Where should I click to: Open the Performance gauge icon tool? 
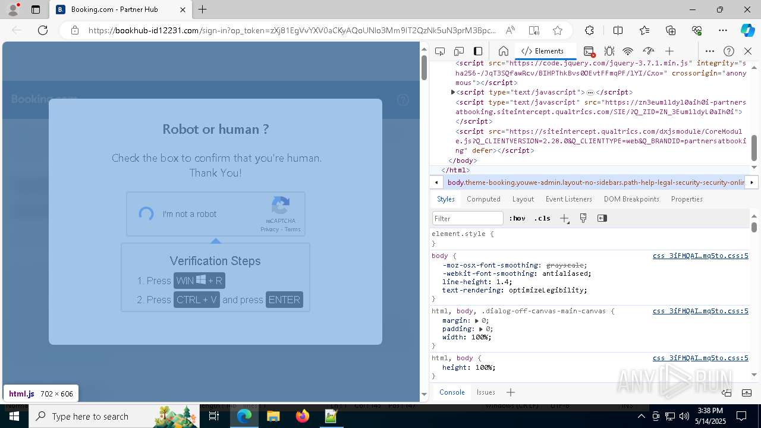649,51
